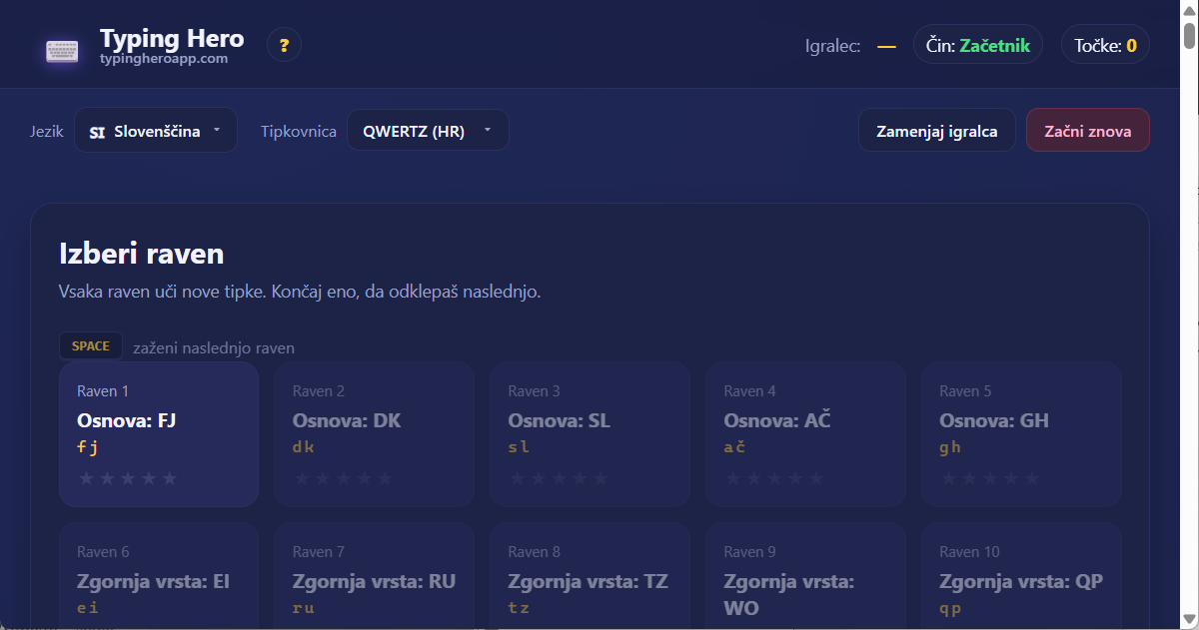Click the 'zaženi naslednjo raven' hint text

tap(214, 348)
